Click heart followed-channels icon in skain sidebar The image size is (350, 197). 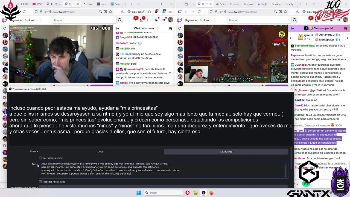(x=5, y=28)
